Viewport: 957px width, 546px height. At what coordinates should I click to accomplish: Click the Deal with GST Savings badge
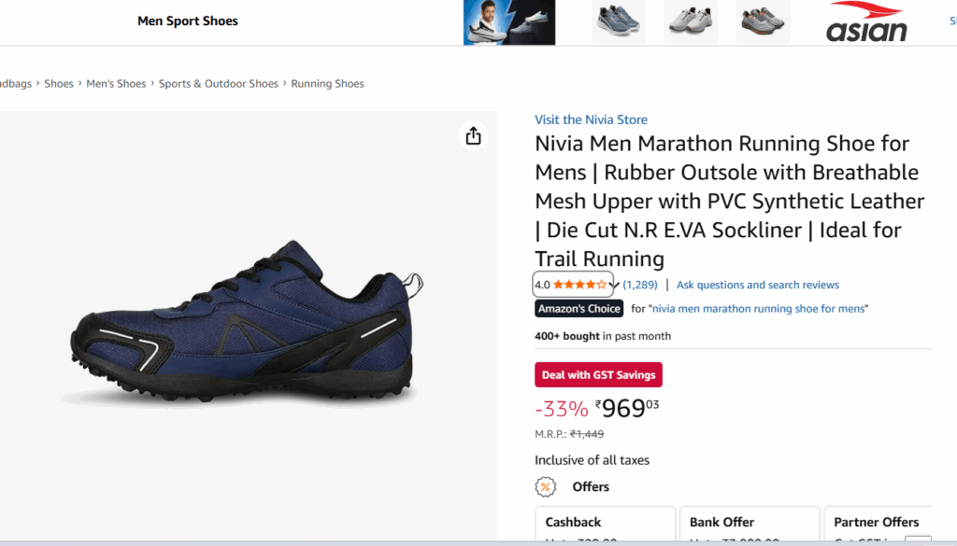click(598, 374)
